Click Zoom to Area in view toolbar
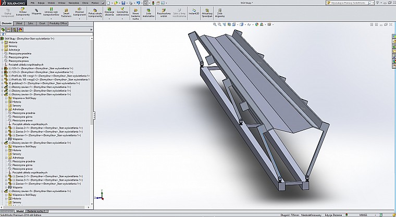This screenshot has width=396, height=217. coord(219,24)
